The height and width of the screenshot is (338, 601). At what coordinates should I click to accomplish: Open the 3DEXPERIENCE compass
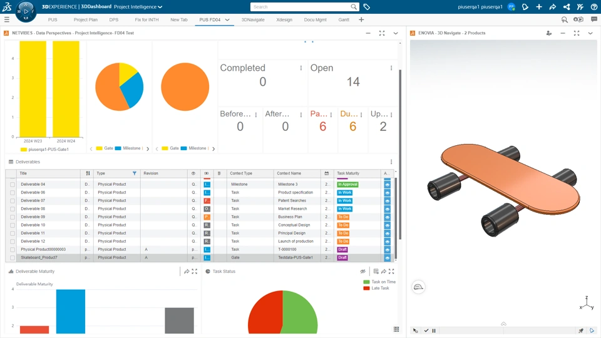(x=26, y=11)
